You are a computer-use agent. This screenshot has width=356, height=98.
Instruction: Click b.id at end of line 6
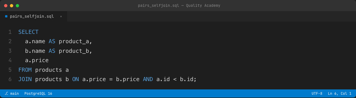[187, 79]
